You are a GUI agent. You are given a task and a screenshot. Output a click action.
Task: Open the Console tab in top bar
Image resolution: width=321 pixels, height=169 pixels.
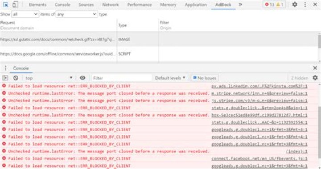62,4
